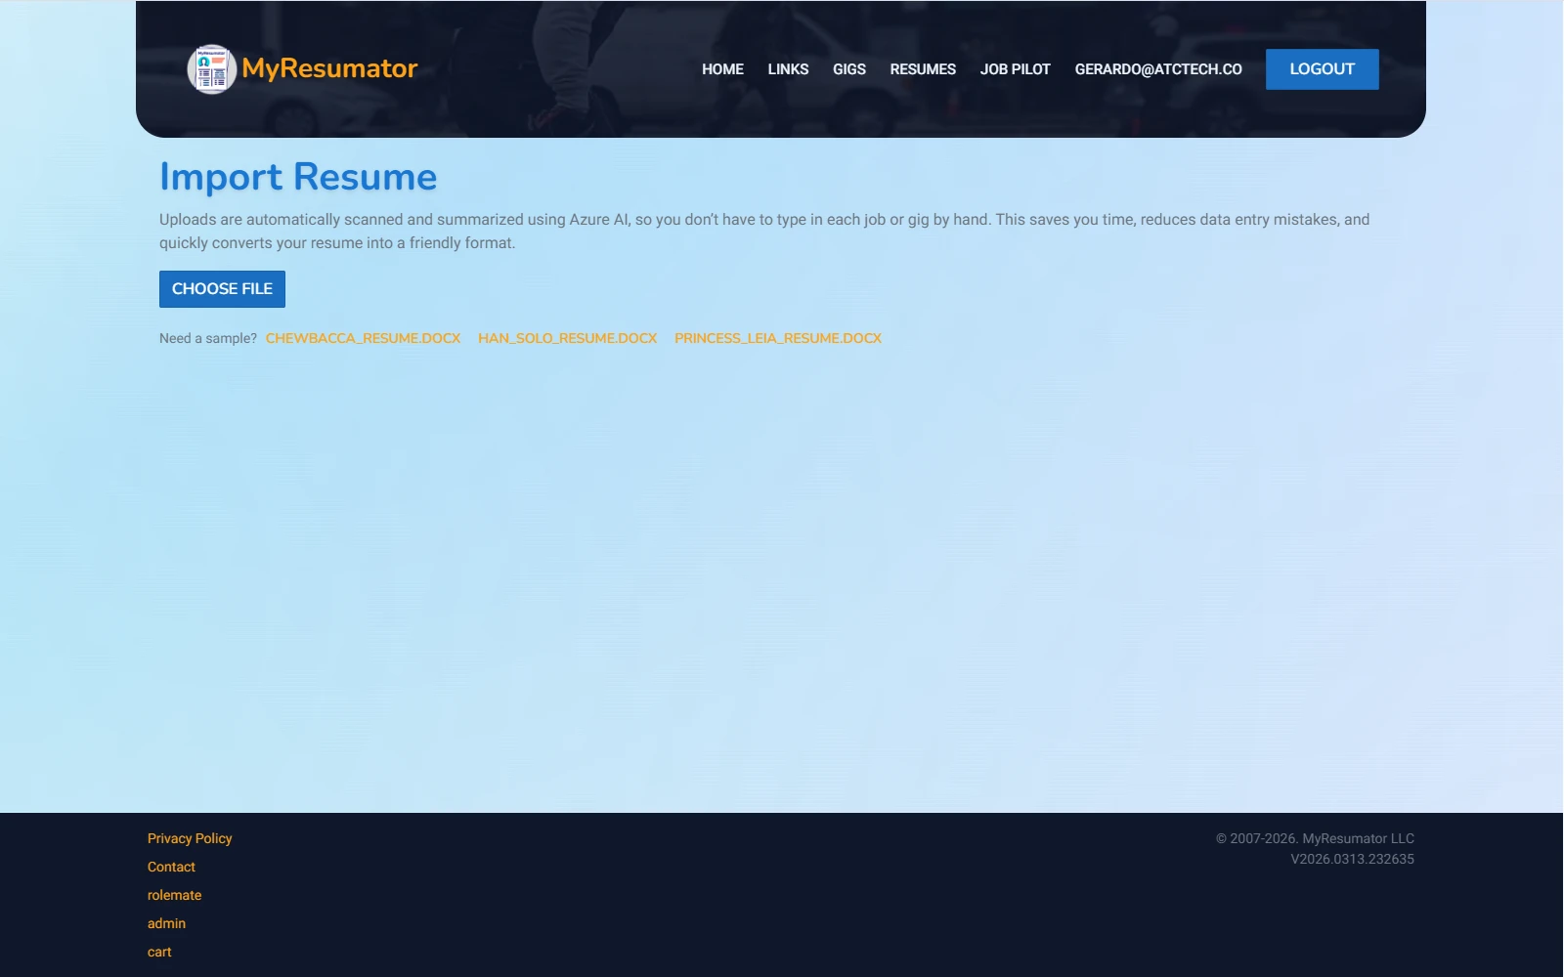Go to the admin page

(166, 923)
